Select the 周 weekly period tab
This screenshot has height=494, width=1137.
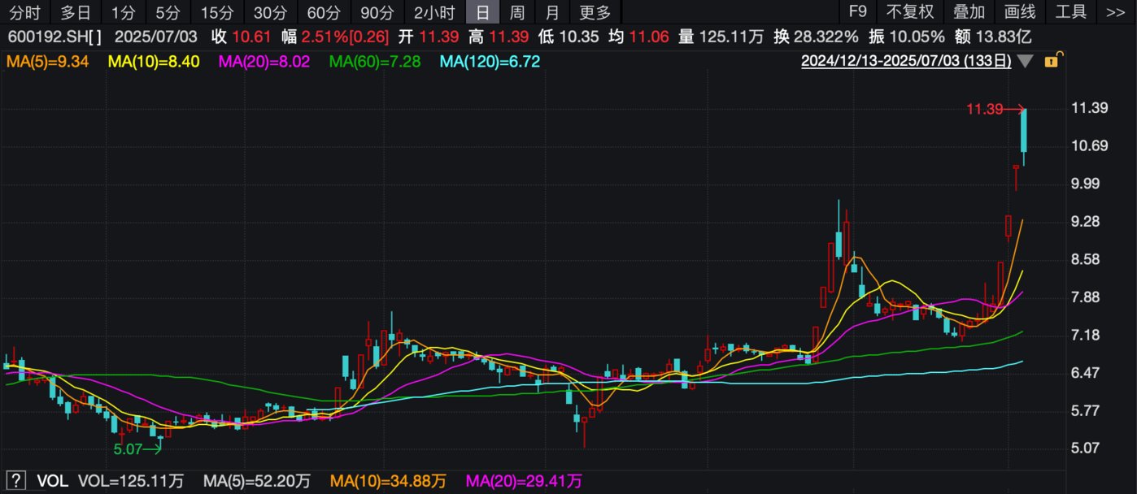[x=516, y=12]
